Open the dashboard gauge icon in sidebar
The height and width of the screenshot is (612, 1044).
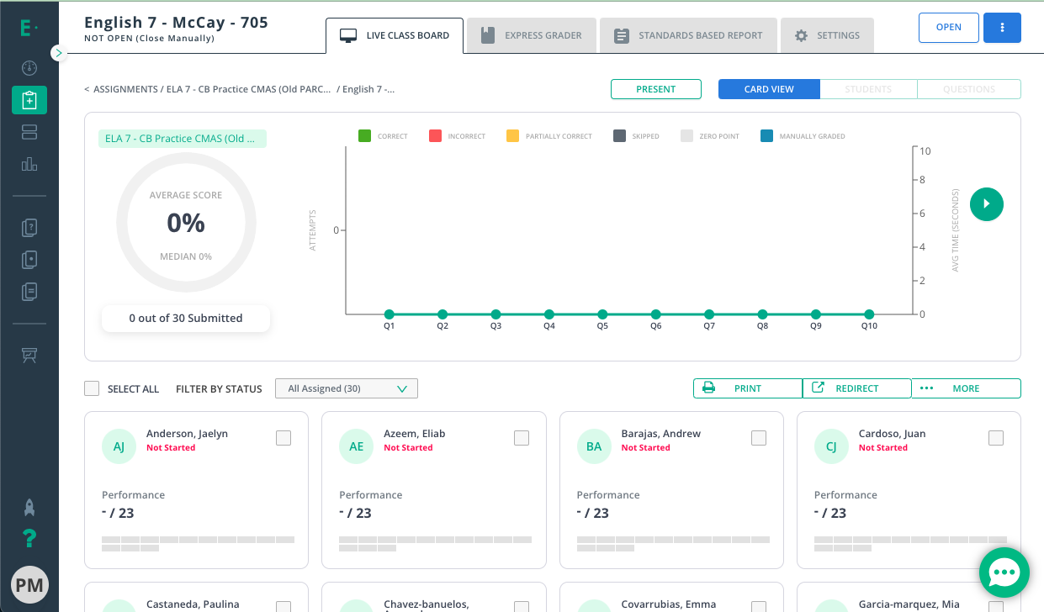pyautogui.click(x=29, y=68)
